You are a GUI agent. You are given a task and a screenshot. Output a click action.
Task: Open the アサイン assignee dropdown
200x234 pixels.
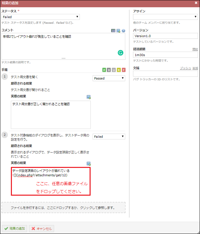pyautogui.click(x=165, y=17)
